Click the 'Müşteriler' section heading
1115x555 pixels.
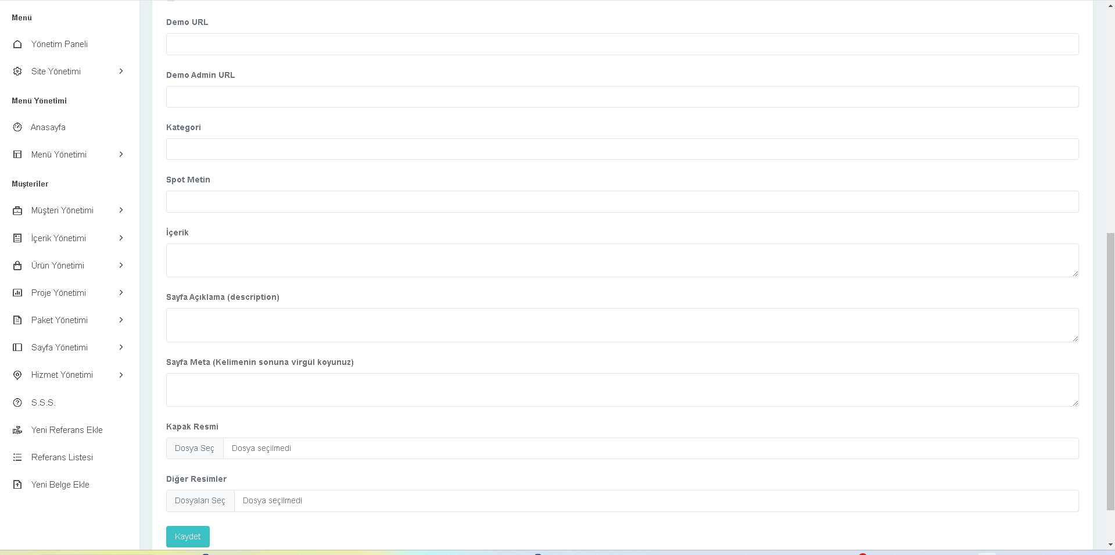tap(30, 184)
